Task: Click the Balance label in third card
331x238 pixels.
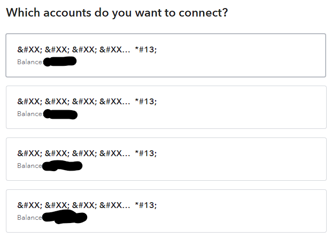Action: (29, 166)
